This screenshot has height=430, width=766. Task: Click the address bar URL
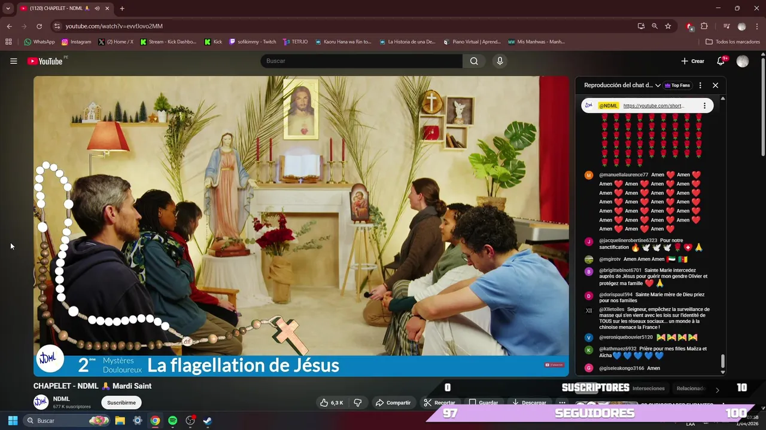pyautogui.click(x=114, y=26)
